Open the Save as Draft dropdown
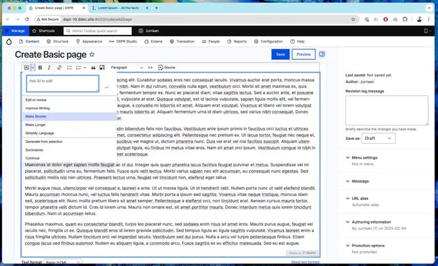This screenshot has width=438, height=266. (x=379, y=138)
